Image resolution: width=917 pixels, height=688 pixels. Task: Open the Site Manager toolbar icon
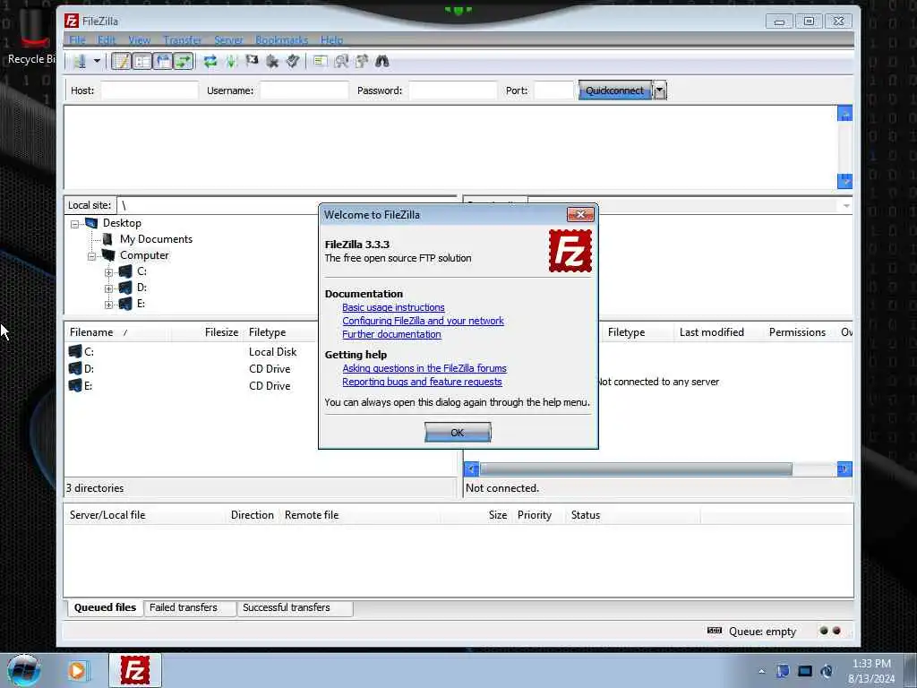[80, 61]
